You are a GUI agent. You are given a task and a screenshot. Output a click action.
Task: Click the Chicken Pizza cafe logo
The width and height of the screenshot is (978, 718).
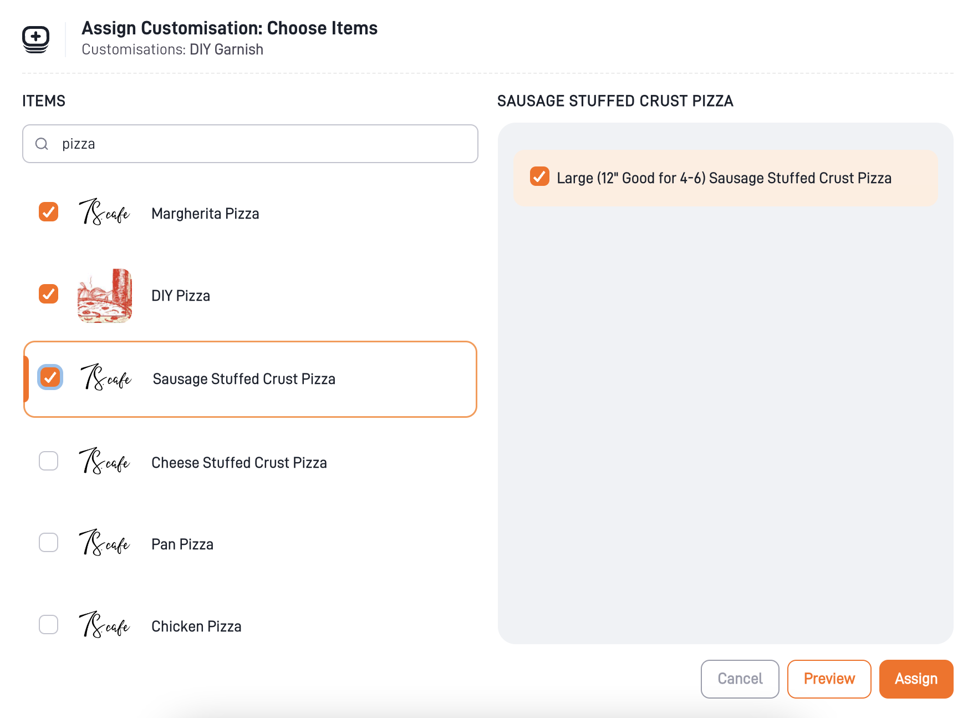104,625
